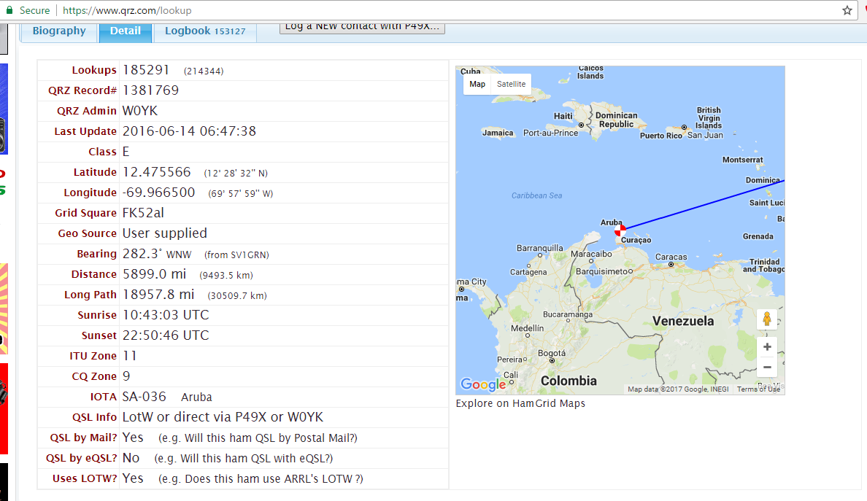Select the IOTA value SA-036
Screen dimensions: 867x501
point(144,397)
